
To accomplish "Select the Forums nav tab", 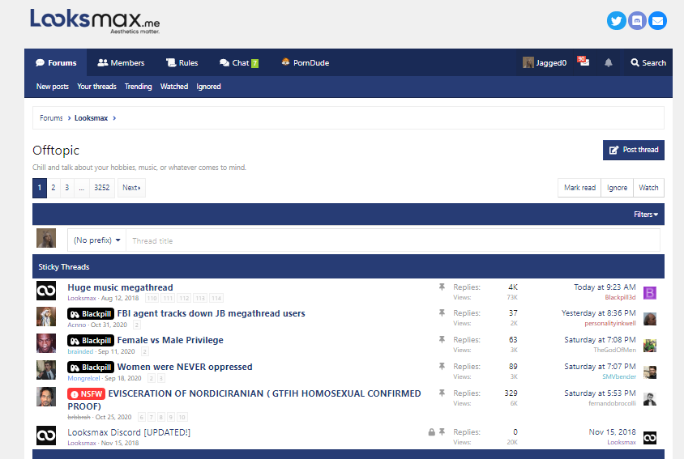I will tap(56, 63).
